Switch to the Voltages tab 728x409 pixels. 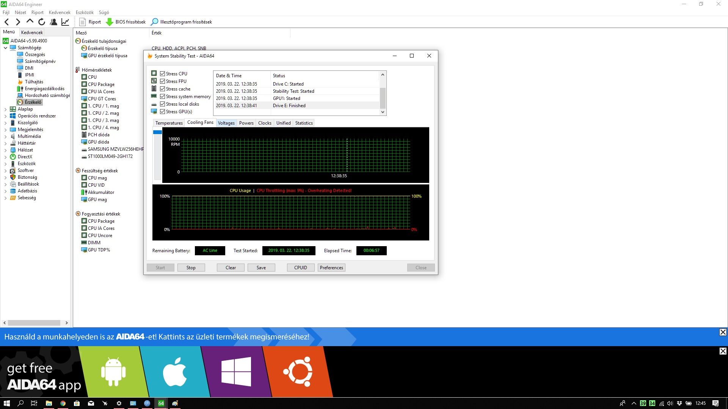click(x=226, y=123)
